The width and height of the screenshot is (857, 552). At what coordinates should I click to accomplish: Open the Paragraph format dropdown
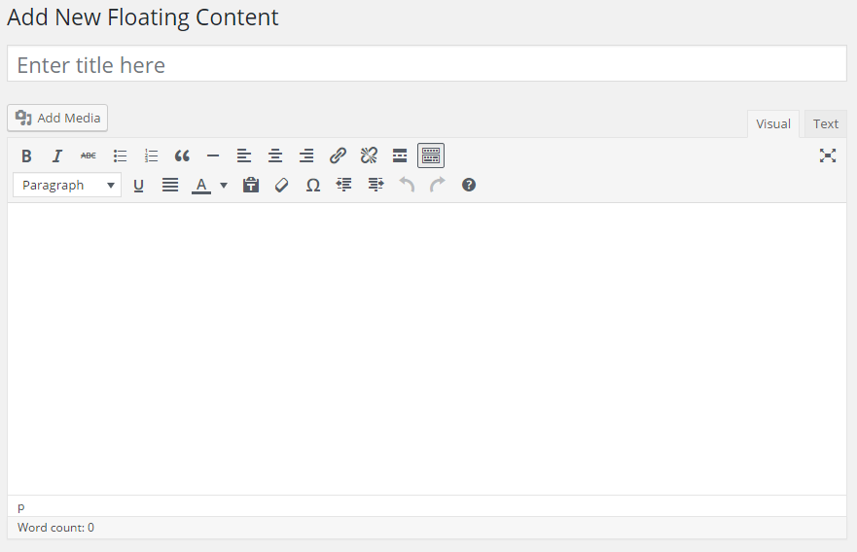click(67, 185)
